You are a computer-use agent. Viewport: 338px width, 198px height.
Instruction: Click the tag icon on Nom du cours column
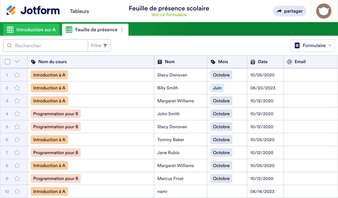[33, 62]
